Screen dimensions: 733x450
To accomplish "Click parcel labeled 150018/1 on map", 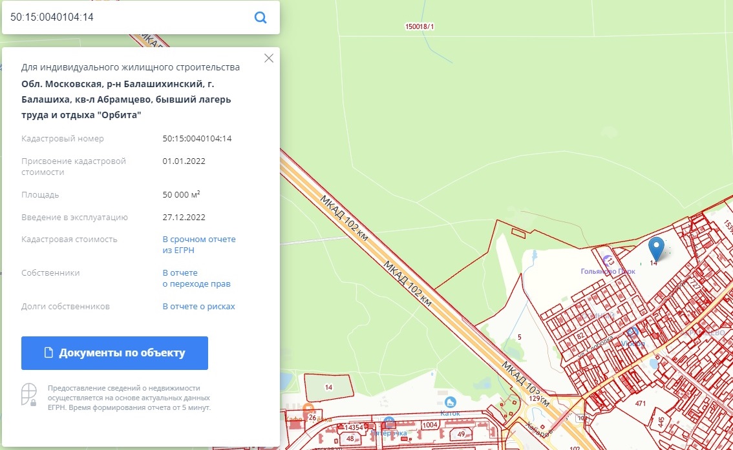I will coord(419,27).
